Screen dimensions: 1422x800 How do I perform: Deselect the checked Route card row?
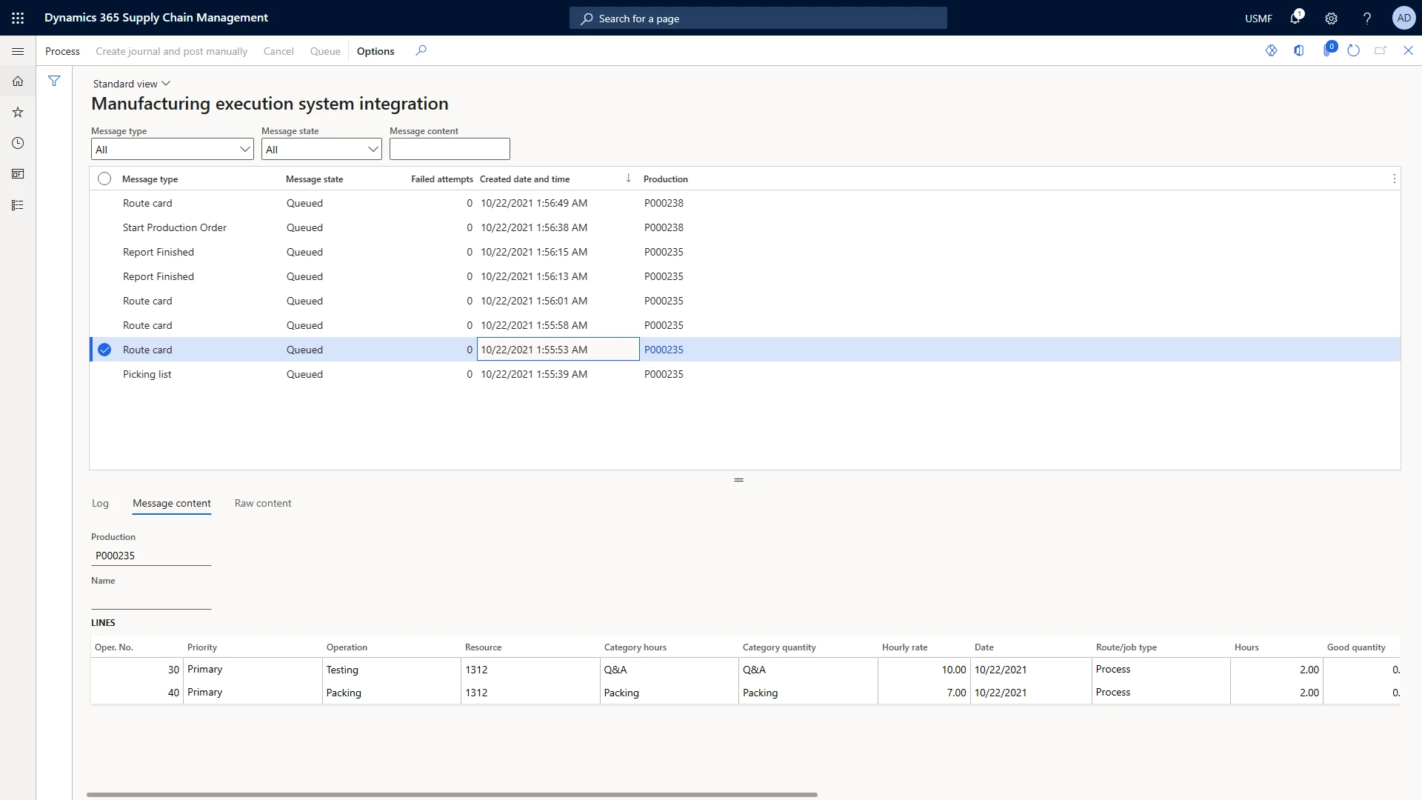click(104, 350)
